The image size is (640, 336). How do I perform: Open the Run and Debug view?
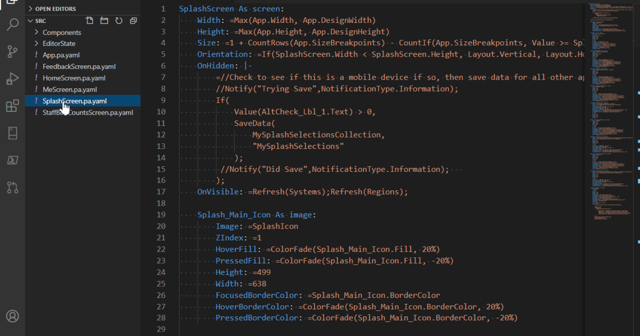click(12, 79)
